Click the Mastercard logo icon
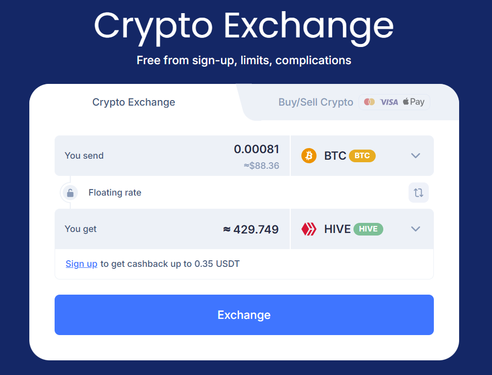This screenshot has height=375, width=492. click(369, 102)
